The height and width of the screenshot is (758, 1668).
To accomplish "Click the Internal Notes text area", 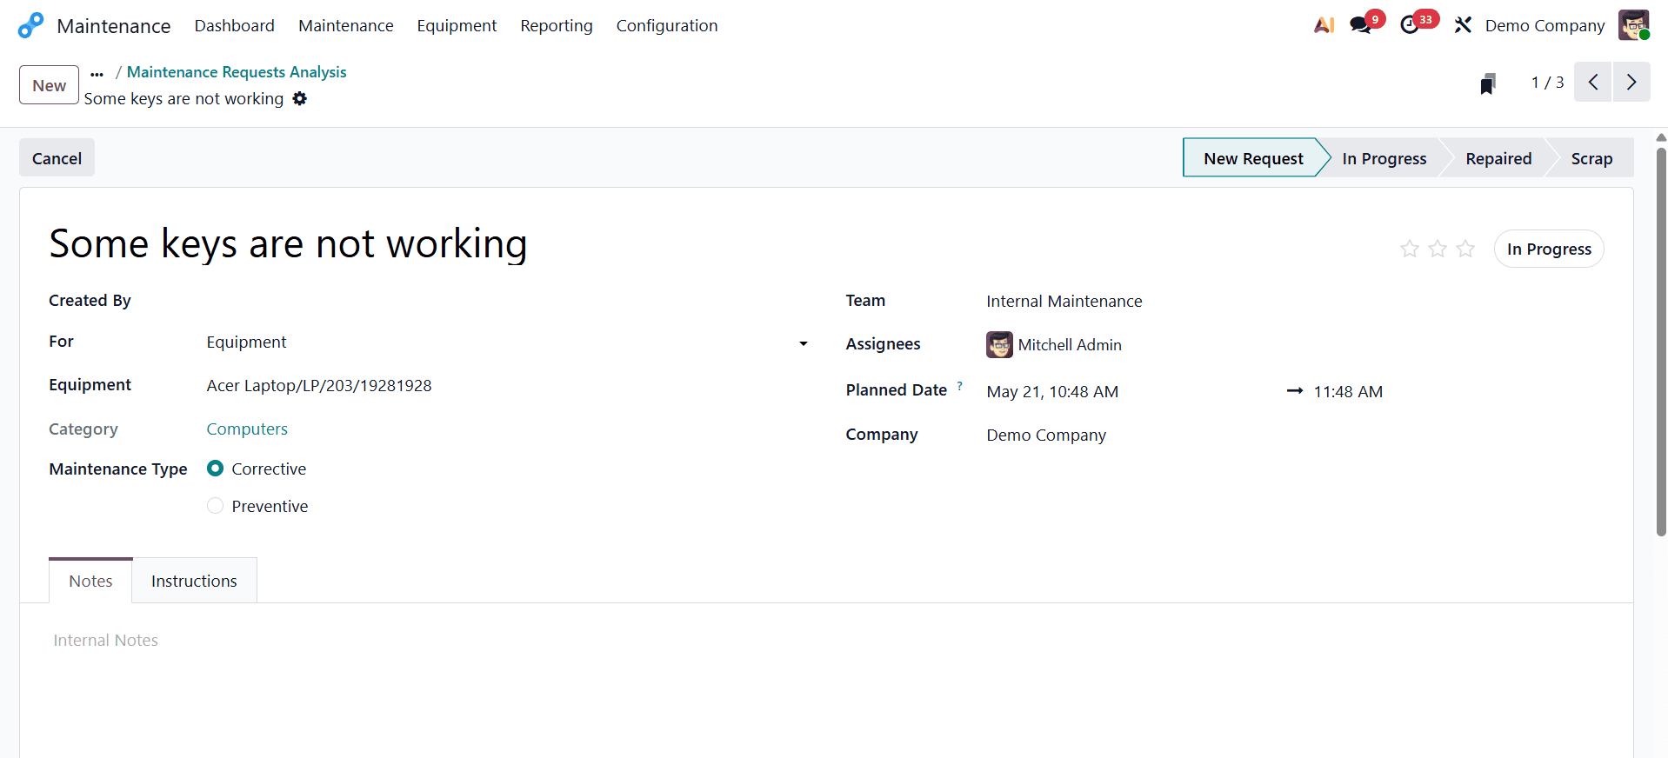I will point(826,641).
